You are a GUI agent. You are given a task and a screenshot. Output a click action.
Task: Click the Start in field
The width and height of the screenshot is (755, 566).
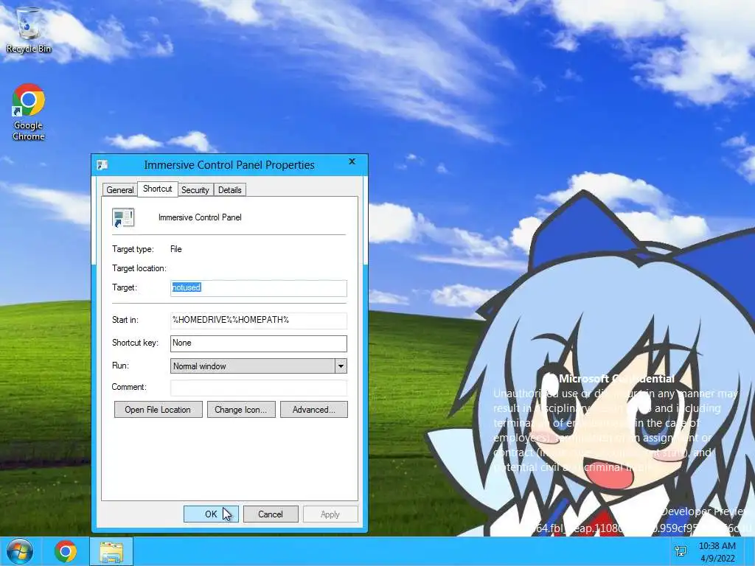(x=259, y=320)
